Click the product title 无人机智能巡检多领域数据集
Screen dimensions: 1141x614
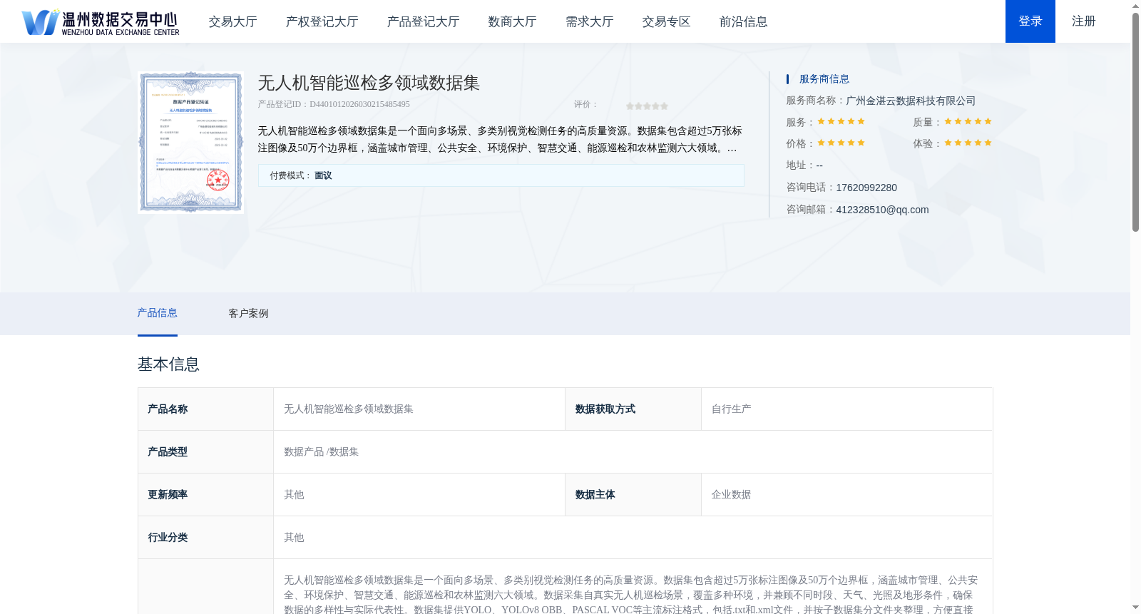(x=369, y=83)
